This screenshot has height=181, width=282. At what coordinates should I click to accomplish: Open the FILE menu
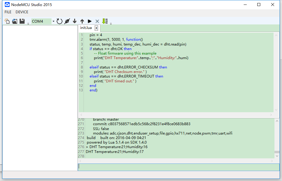click(x=8, y=12)
